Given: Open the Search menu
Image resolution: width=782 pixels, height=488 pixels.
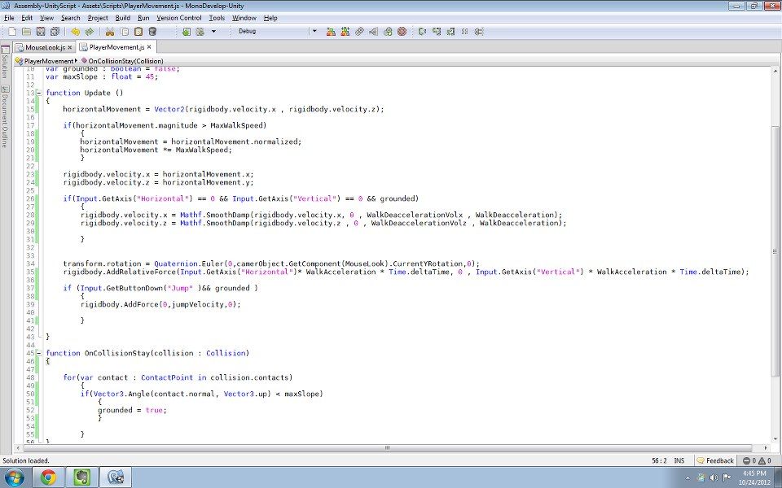Looking at the screenshot, I should 71,18.
